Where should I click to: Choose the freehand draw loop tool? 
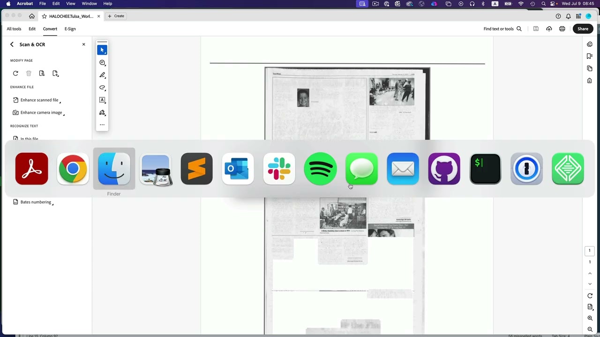102,88
